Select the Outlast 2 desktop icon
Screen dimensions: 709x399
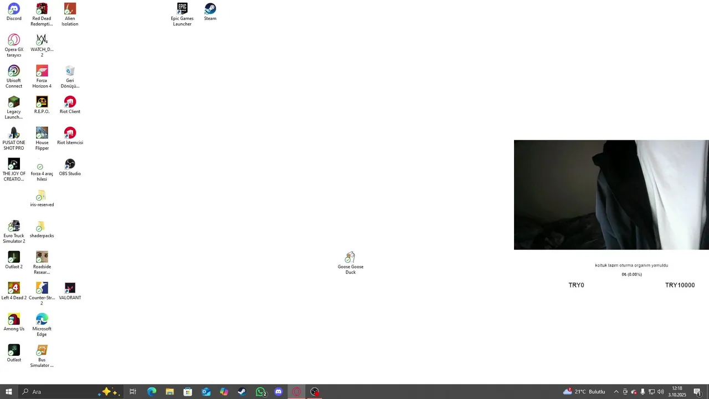click(x=14, y=260)
